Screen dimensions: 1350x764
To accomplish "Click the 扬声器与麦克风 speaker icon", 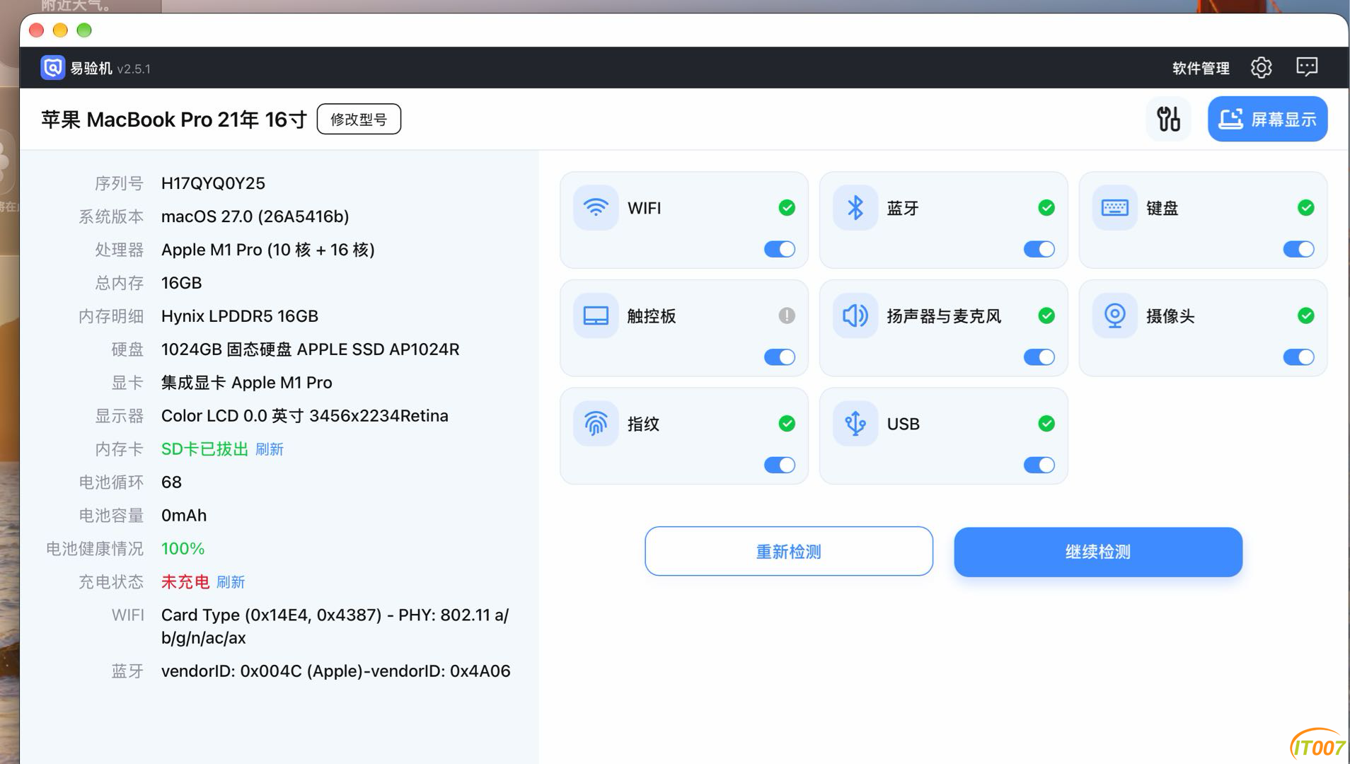I will click(x=855, y=316).
